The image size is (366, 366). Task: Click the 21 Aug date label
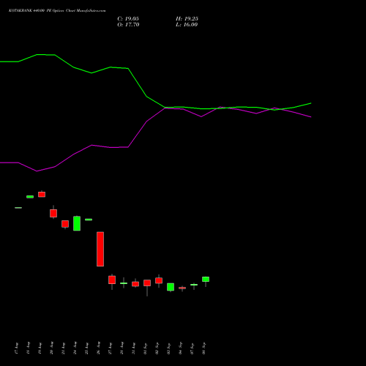point(63,348)
